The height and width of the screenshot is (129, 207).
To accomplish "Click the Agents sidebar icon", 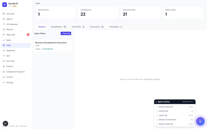I will (x=4, y=19).
